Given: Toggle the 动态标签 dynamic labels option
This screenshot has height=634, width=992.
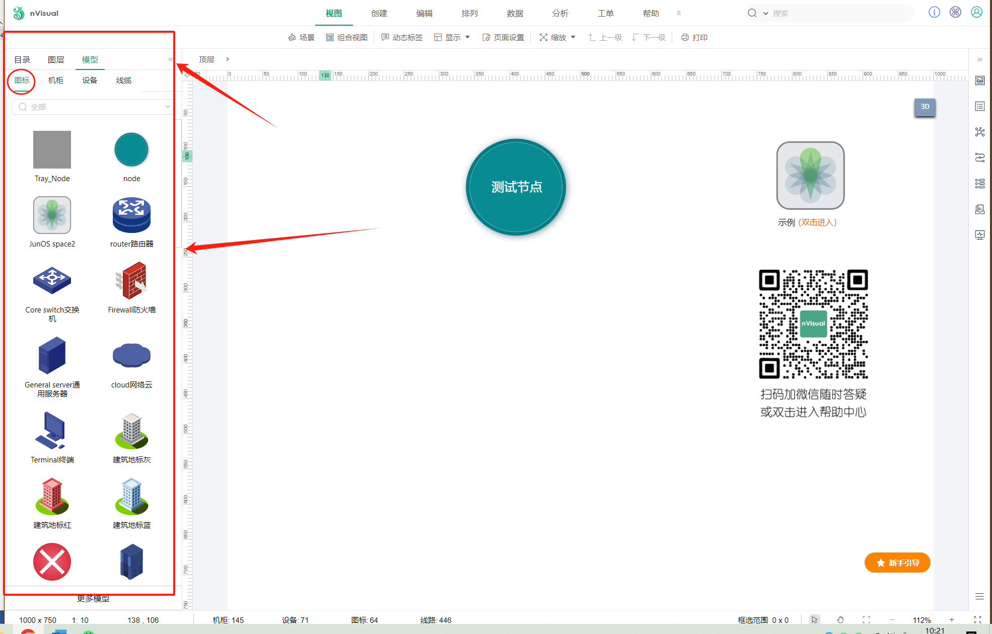Looking at the screenshot, I should [x=402, y=37].
